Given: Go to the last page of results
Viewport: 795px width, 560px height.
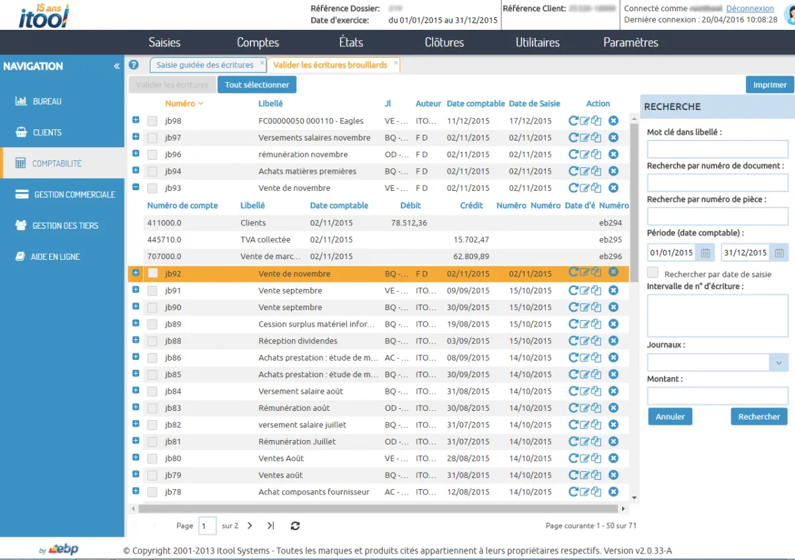Looking at the screenshot, I should 270,526.
